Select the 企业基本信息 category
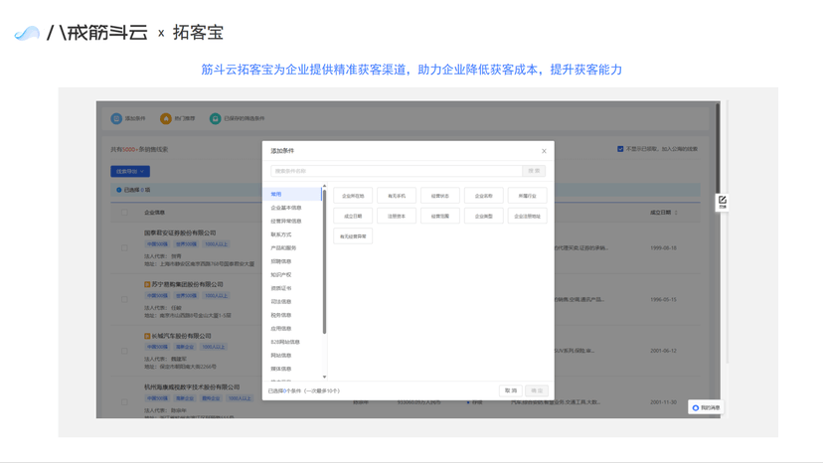This screenshot has width=823, height=463. pyautogui.click(x=286, y=208)
